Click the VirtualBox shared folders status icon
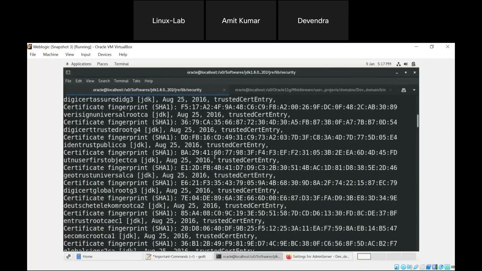 pyautogui.click(x=422, y=267)
